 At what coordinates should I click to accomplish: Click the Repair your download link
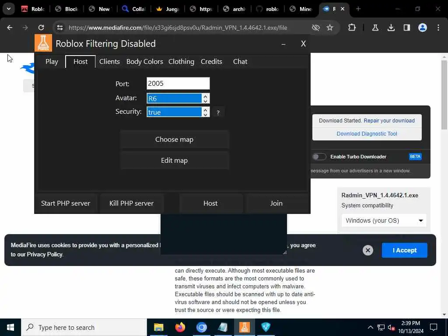coord(389,121)
